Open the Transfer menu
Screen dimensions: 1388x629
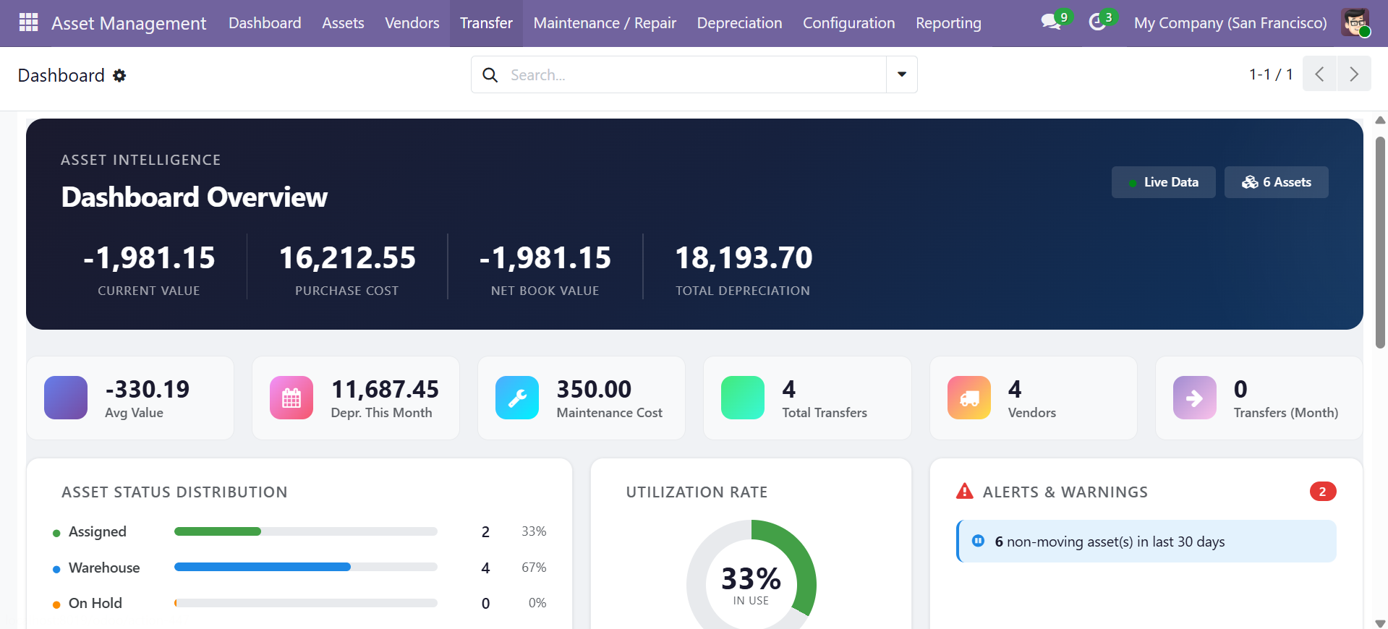pyautogui.click(x=486, y=23)
